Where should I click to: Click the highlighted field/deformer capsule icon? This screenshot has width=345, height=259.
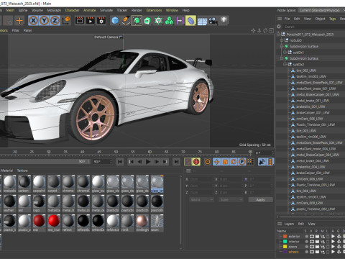(190, 21)
